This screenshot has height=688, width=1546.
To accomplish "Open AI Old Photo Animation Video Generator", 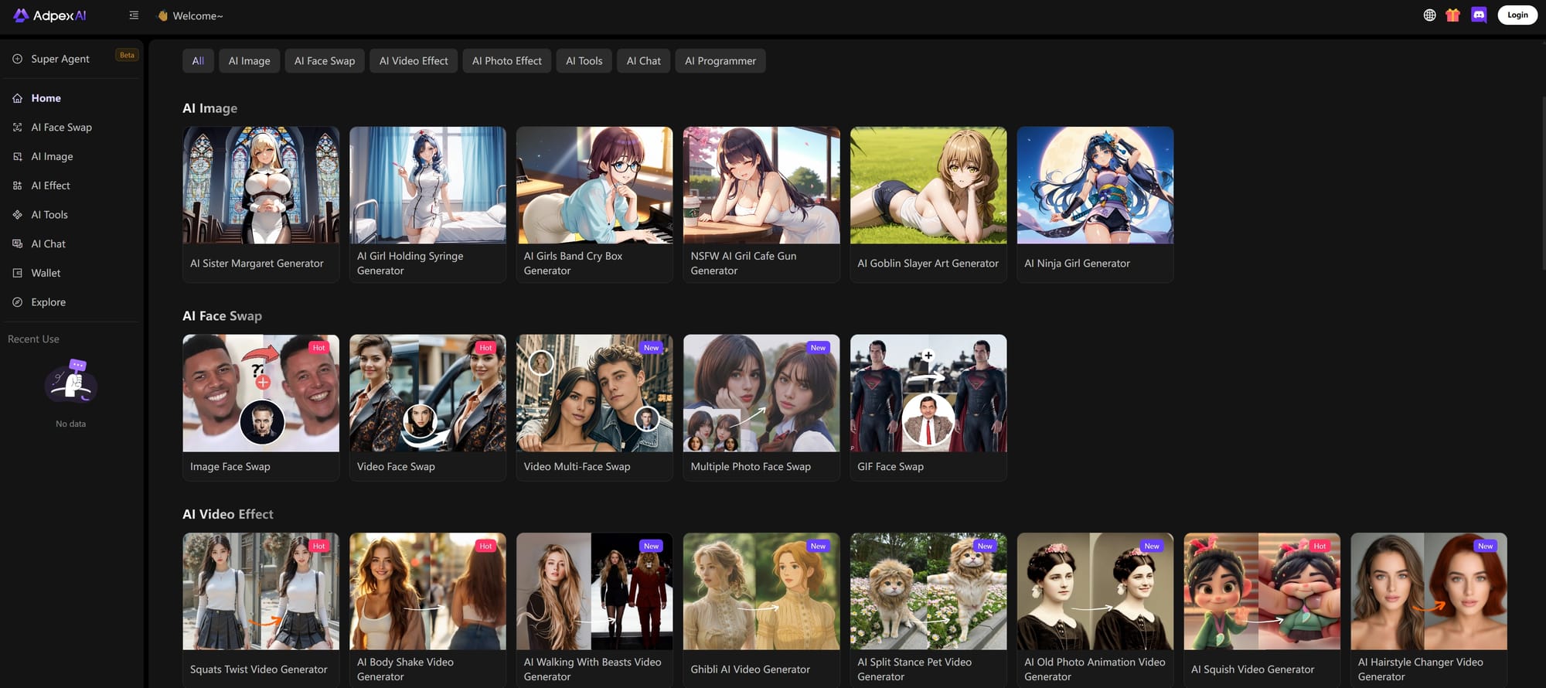I will tap(1095, 609).
